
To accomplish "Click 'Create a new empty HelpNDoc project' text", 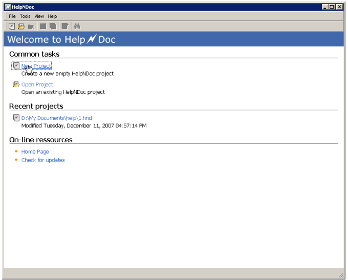I will click(68, 73).
